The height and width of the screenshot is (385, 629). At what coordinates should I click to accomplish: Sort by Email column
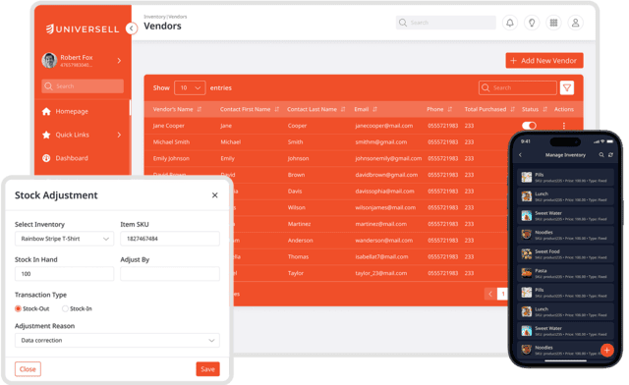pyautogui.click(x=375, y=109)
